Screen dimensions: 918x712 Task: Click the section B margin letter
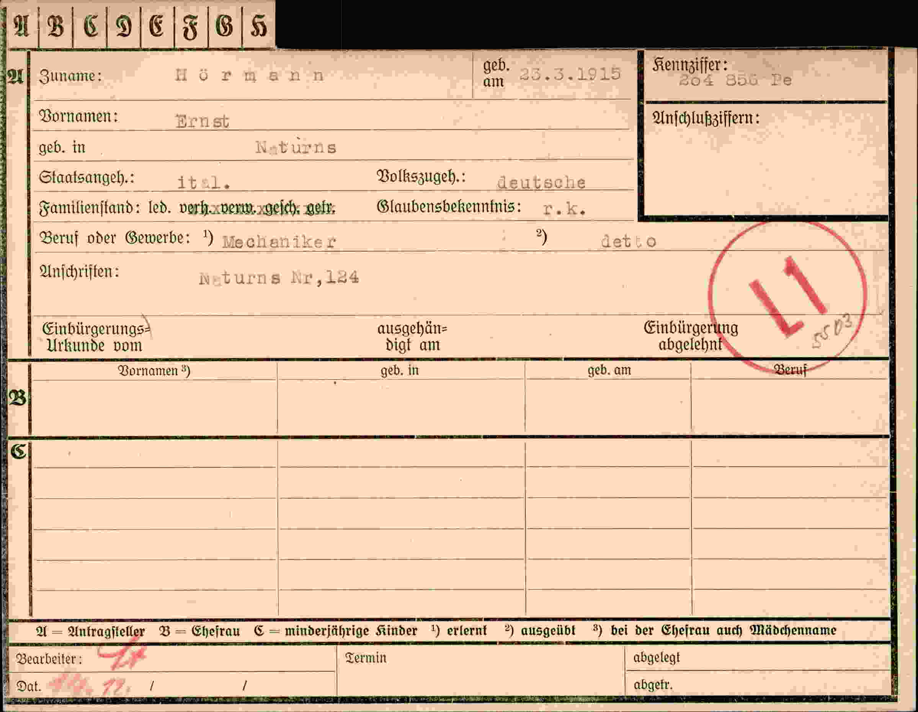[x=18, y=398]
